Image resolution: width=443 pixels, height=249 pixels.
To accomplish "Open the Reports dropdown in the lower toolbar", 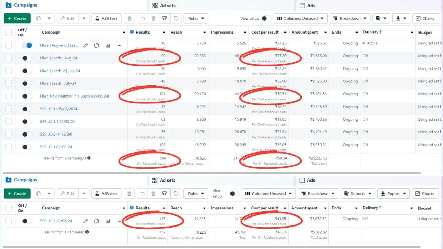I will tap(358, 194).
